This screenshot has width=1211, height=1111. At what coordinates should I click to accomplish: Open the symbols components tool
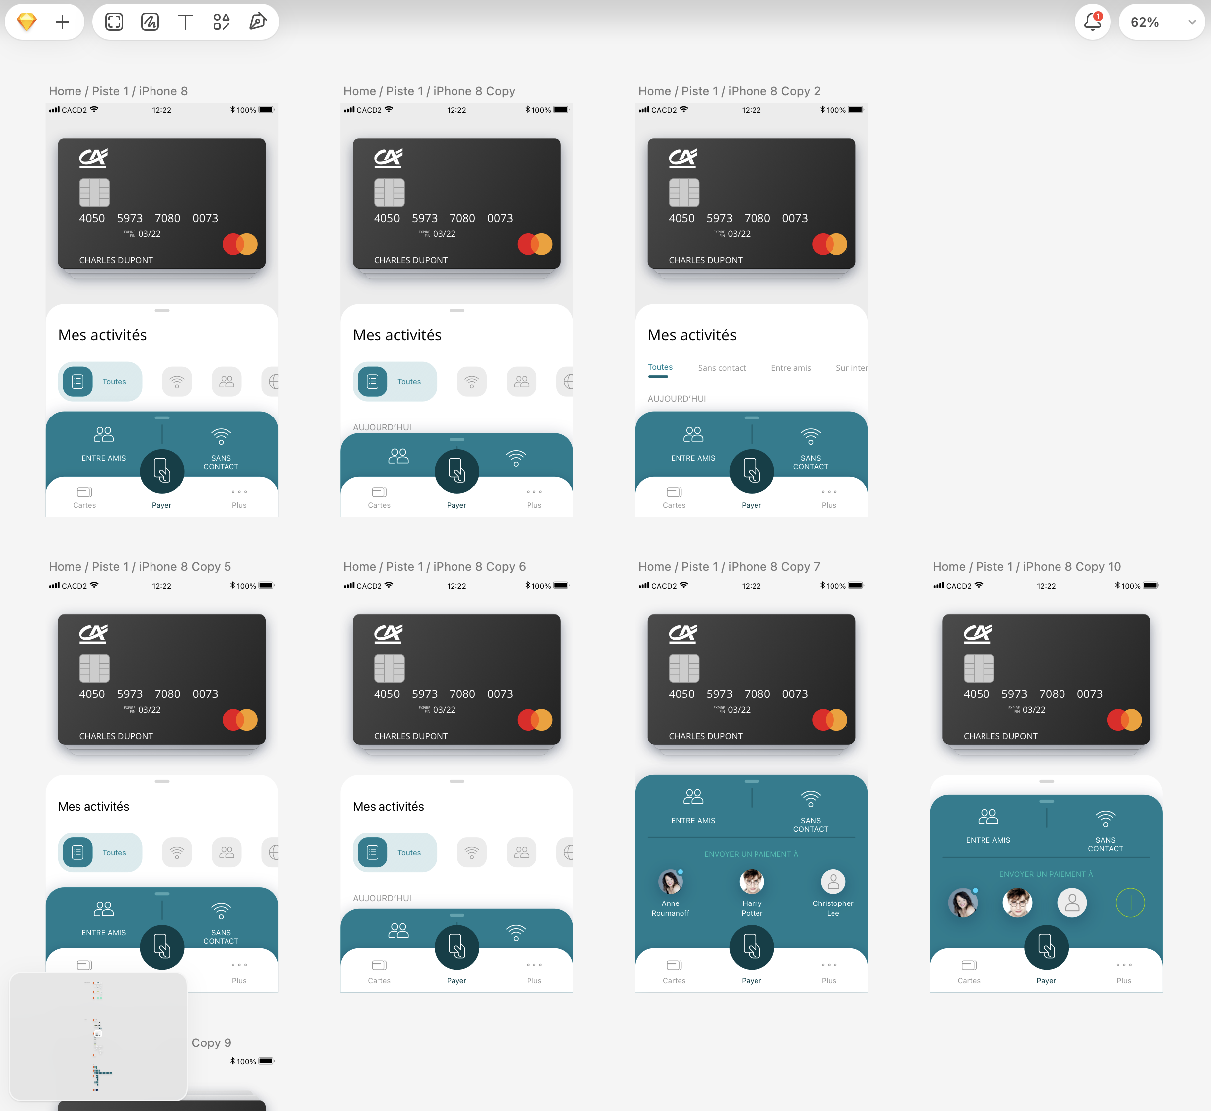click(x=222, y=22)
